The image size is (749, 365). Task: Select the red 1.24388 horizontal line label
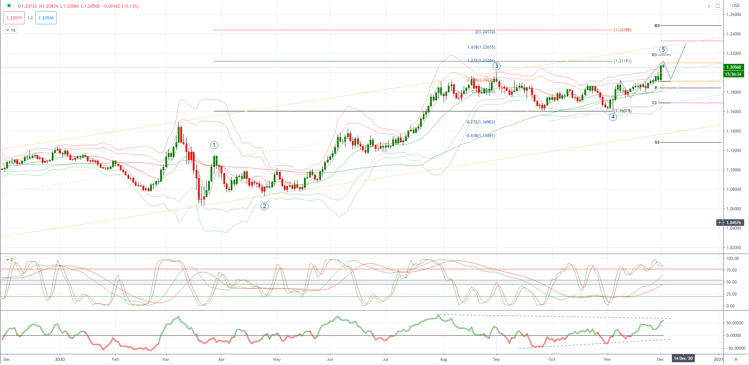click(x=623, y=30)
